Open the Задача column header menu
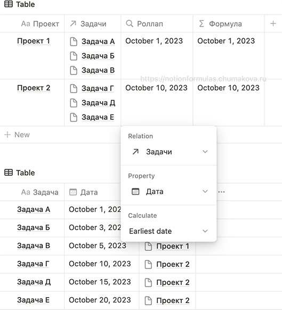The image size is (282, 310). click(x=32, y=192)
